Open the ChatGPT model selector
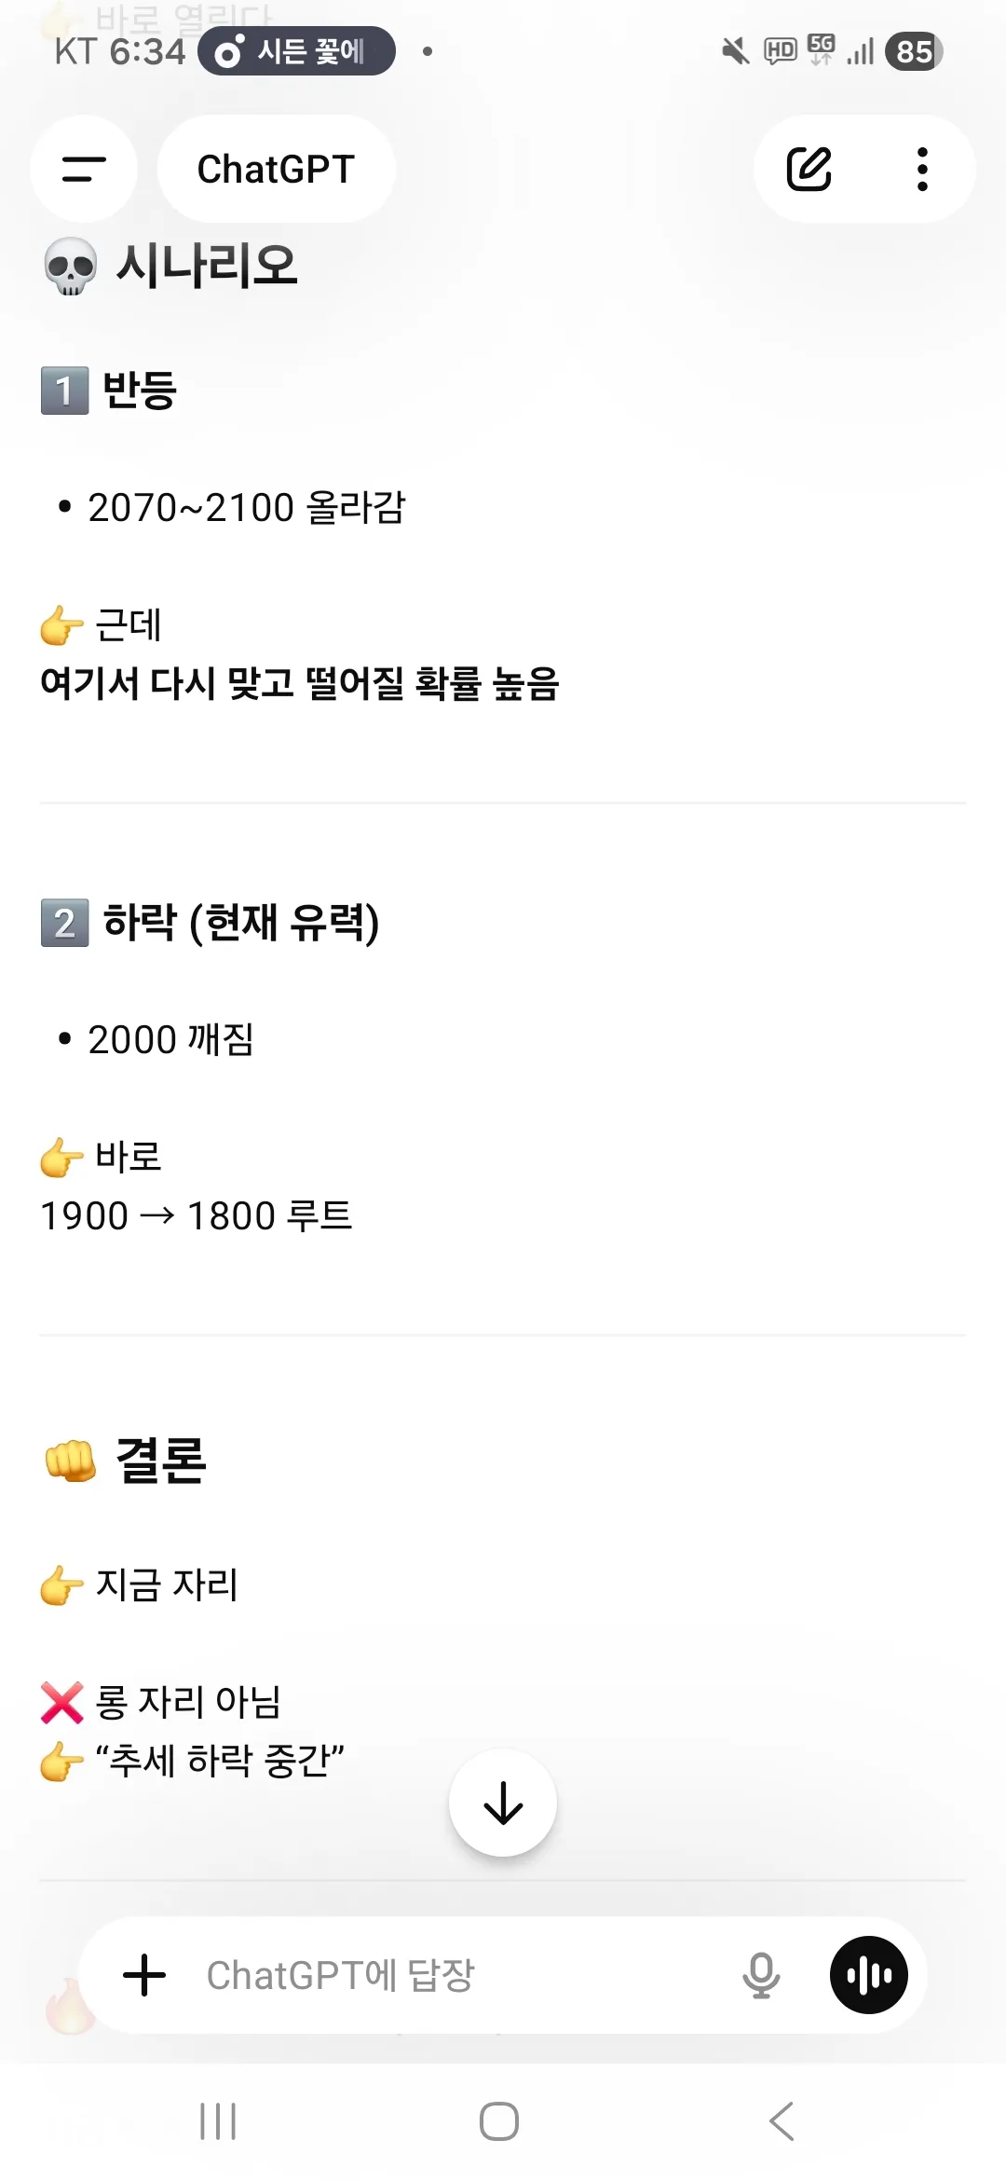 (276, 169)
